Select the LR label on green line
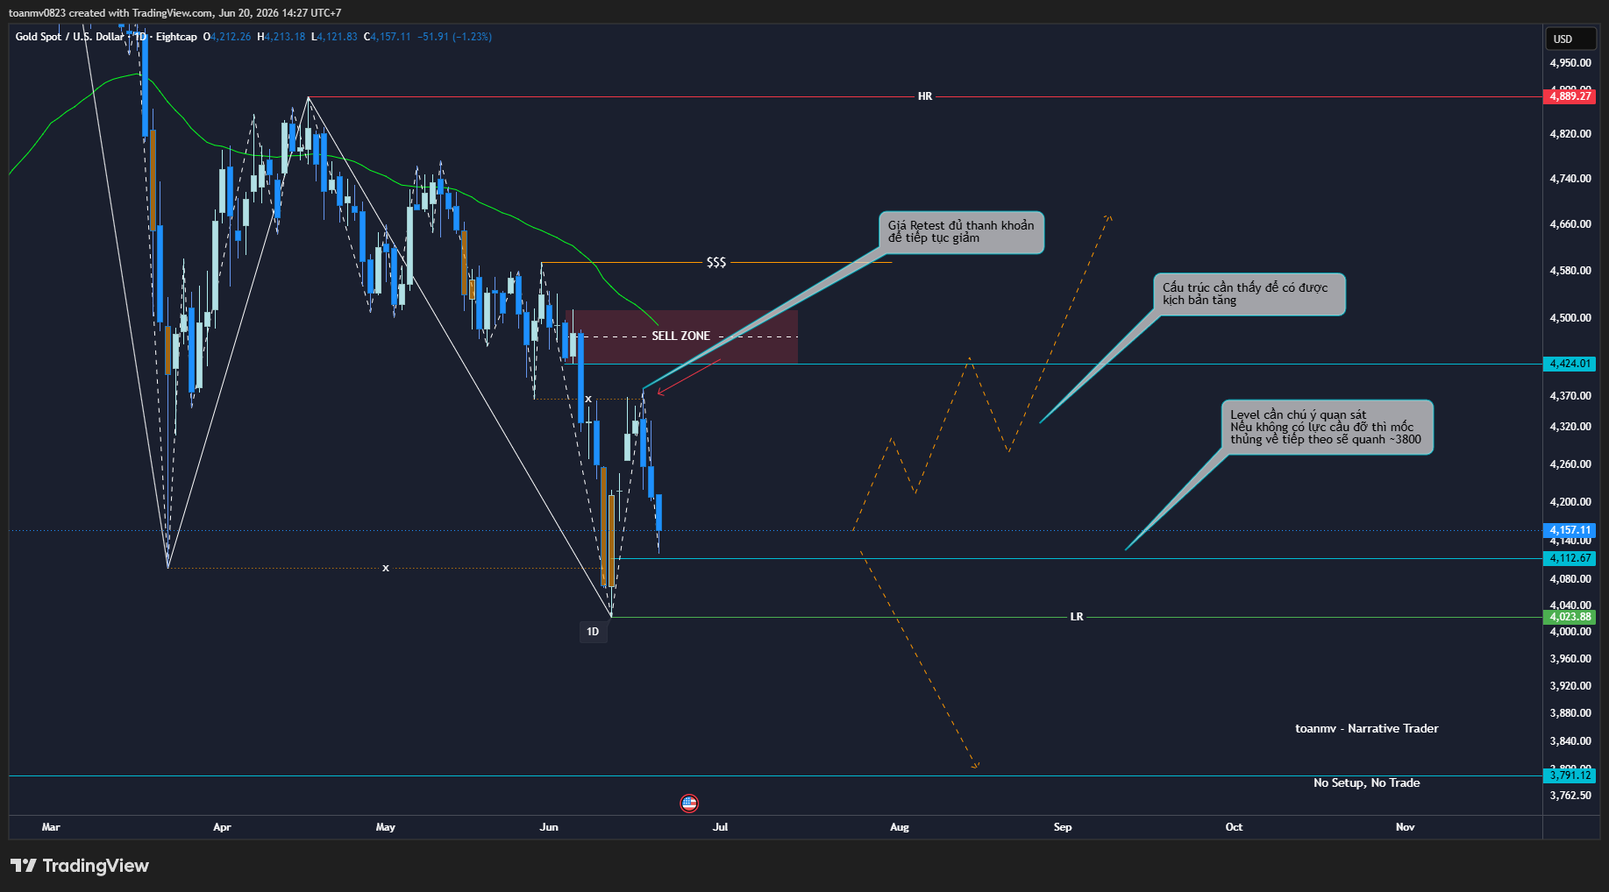The width and height of the screenshot is (1609, 892). tap(1077, 617)
